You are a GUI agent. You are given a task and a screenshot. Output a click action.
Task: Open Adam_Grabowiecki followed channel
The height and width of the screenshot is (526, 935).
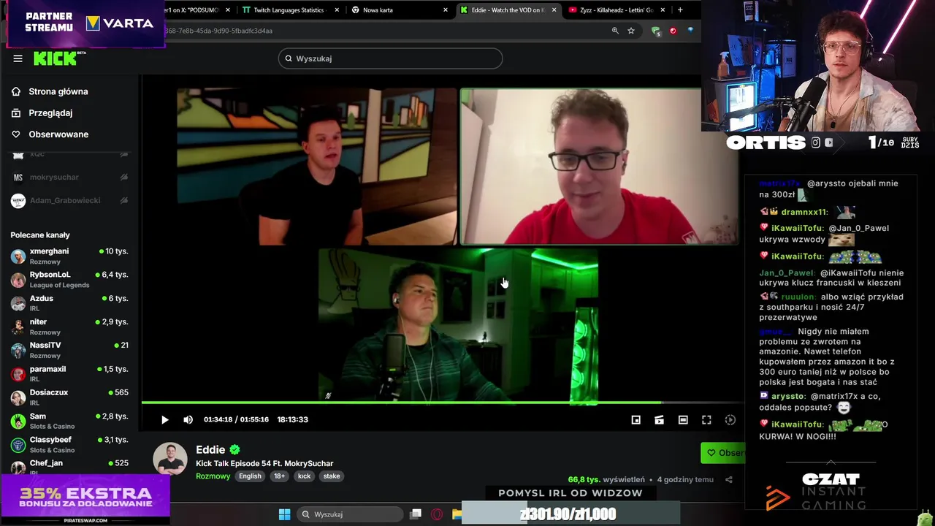click(69, 200)
